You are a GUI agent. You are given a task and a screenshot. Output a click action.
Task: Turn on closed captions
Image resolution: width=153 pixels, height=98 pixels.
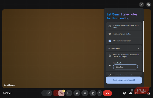click(x=85, y=93)
